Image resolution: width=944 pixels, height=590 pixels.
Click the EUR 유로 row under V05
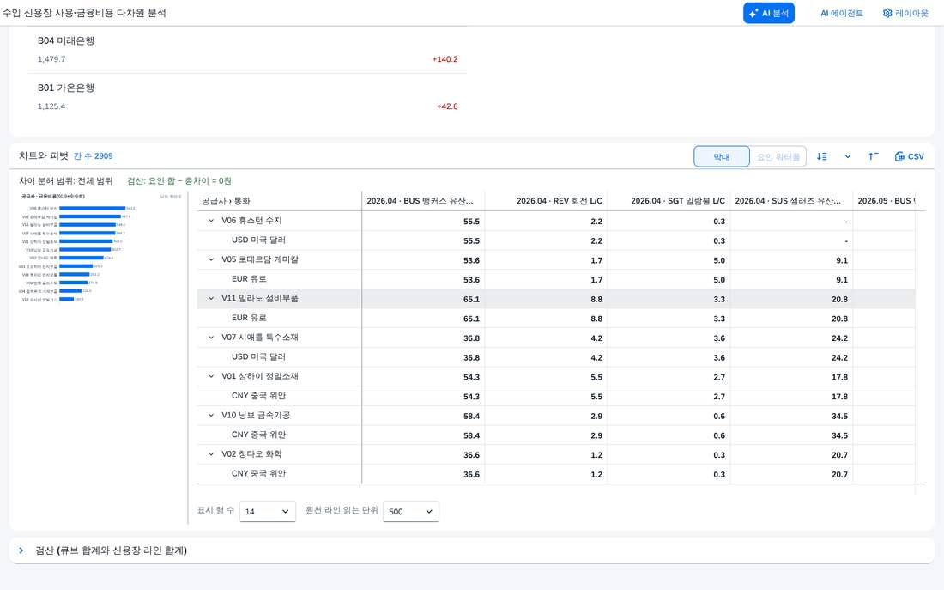(x=556, y=279)
